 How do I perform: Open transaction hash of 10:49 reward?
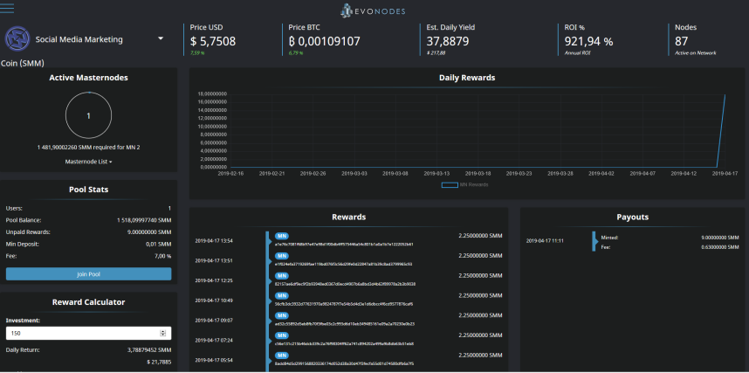(344, 304)
